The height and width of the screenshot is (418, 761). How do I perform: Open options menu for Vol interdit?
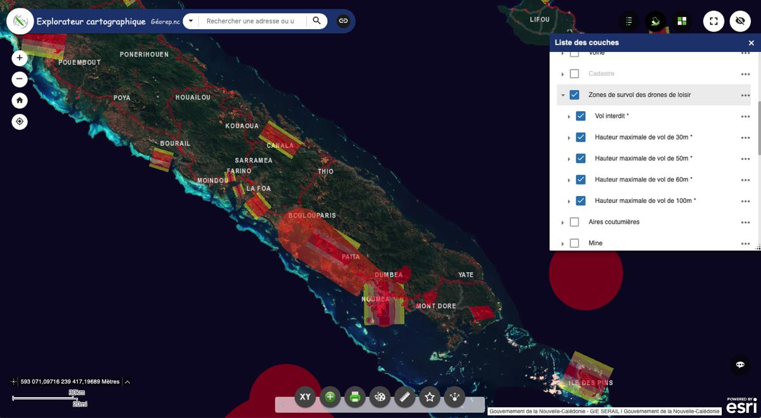pyautogui.click(x=745, y=117)
